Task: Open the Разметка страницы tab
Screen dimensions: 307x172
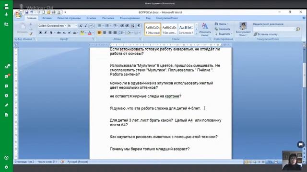Action: coord(69,18)
